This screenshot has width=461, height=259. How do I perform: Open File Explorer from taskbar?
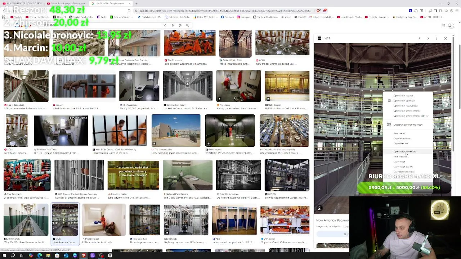[49, 255]
